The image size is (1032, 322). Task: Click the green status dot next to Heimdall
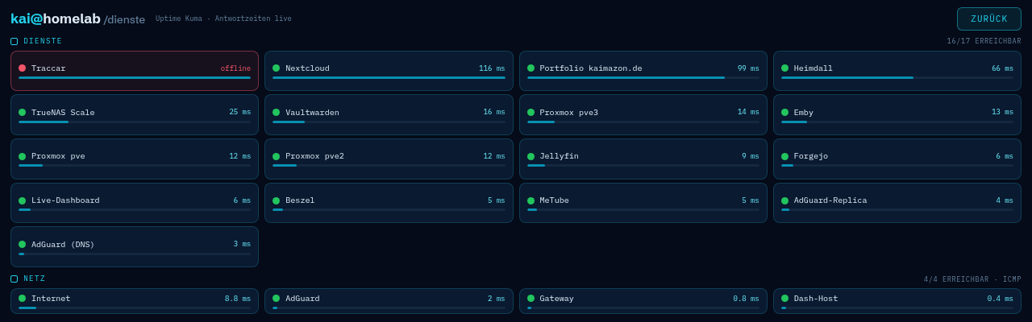tap(784, 68)
